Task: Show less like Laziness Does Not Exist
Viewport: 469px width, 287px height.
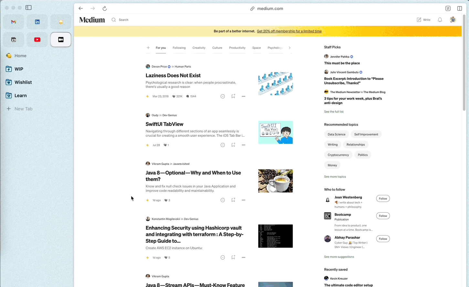Action: [x=223, y=96]
